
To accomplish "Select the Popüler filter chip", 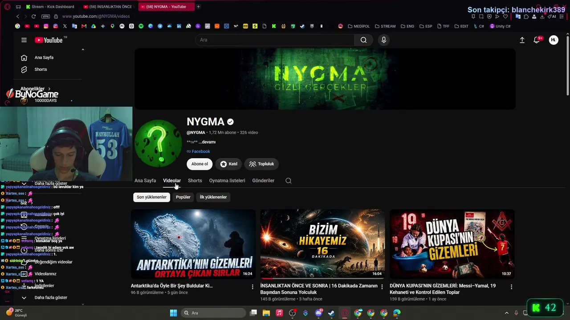I will pos(183,197).
